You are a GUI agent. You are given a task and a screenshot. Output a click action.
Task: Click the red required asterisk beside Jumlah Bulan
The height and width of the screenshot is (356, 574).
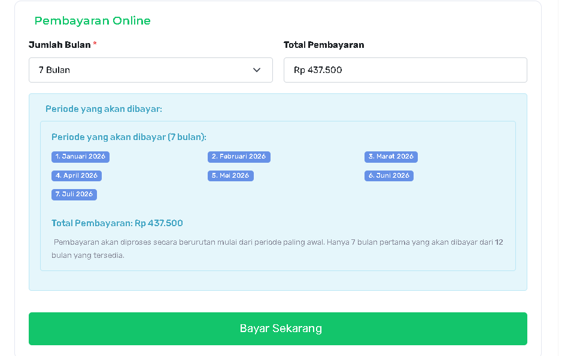tap(95, 45)
